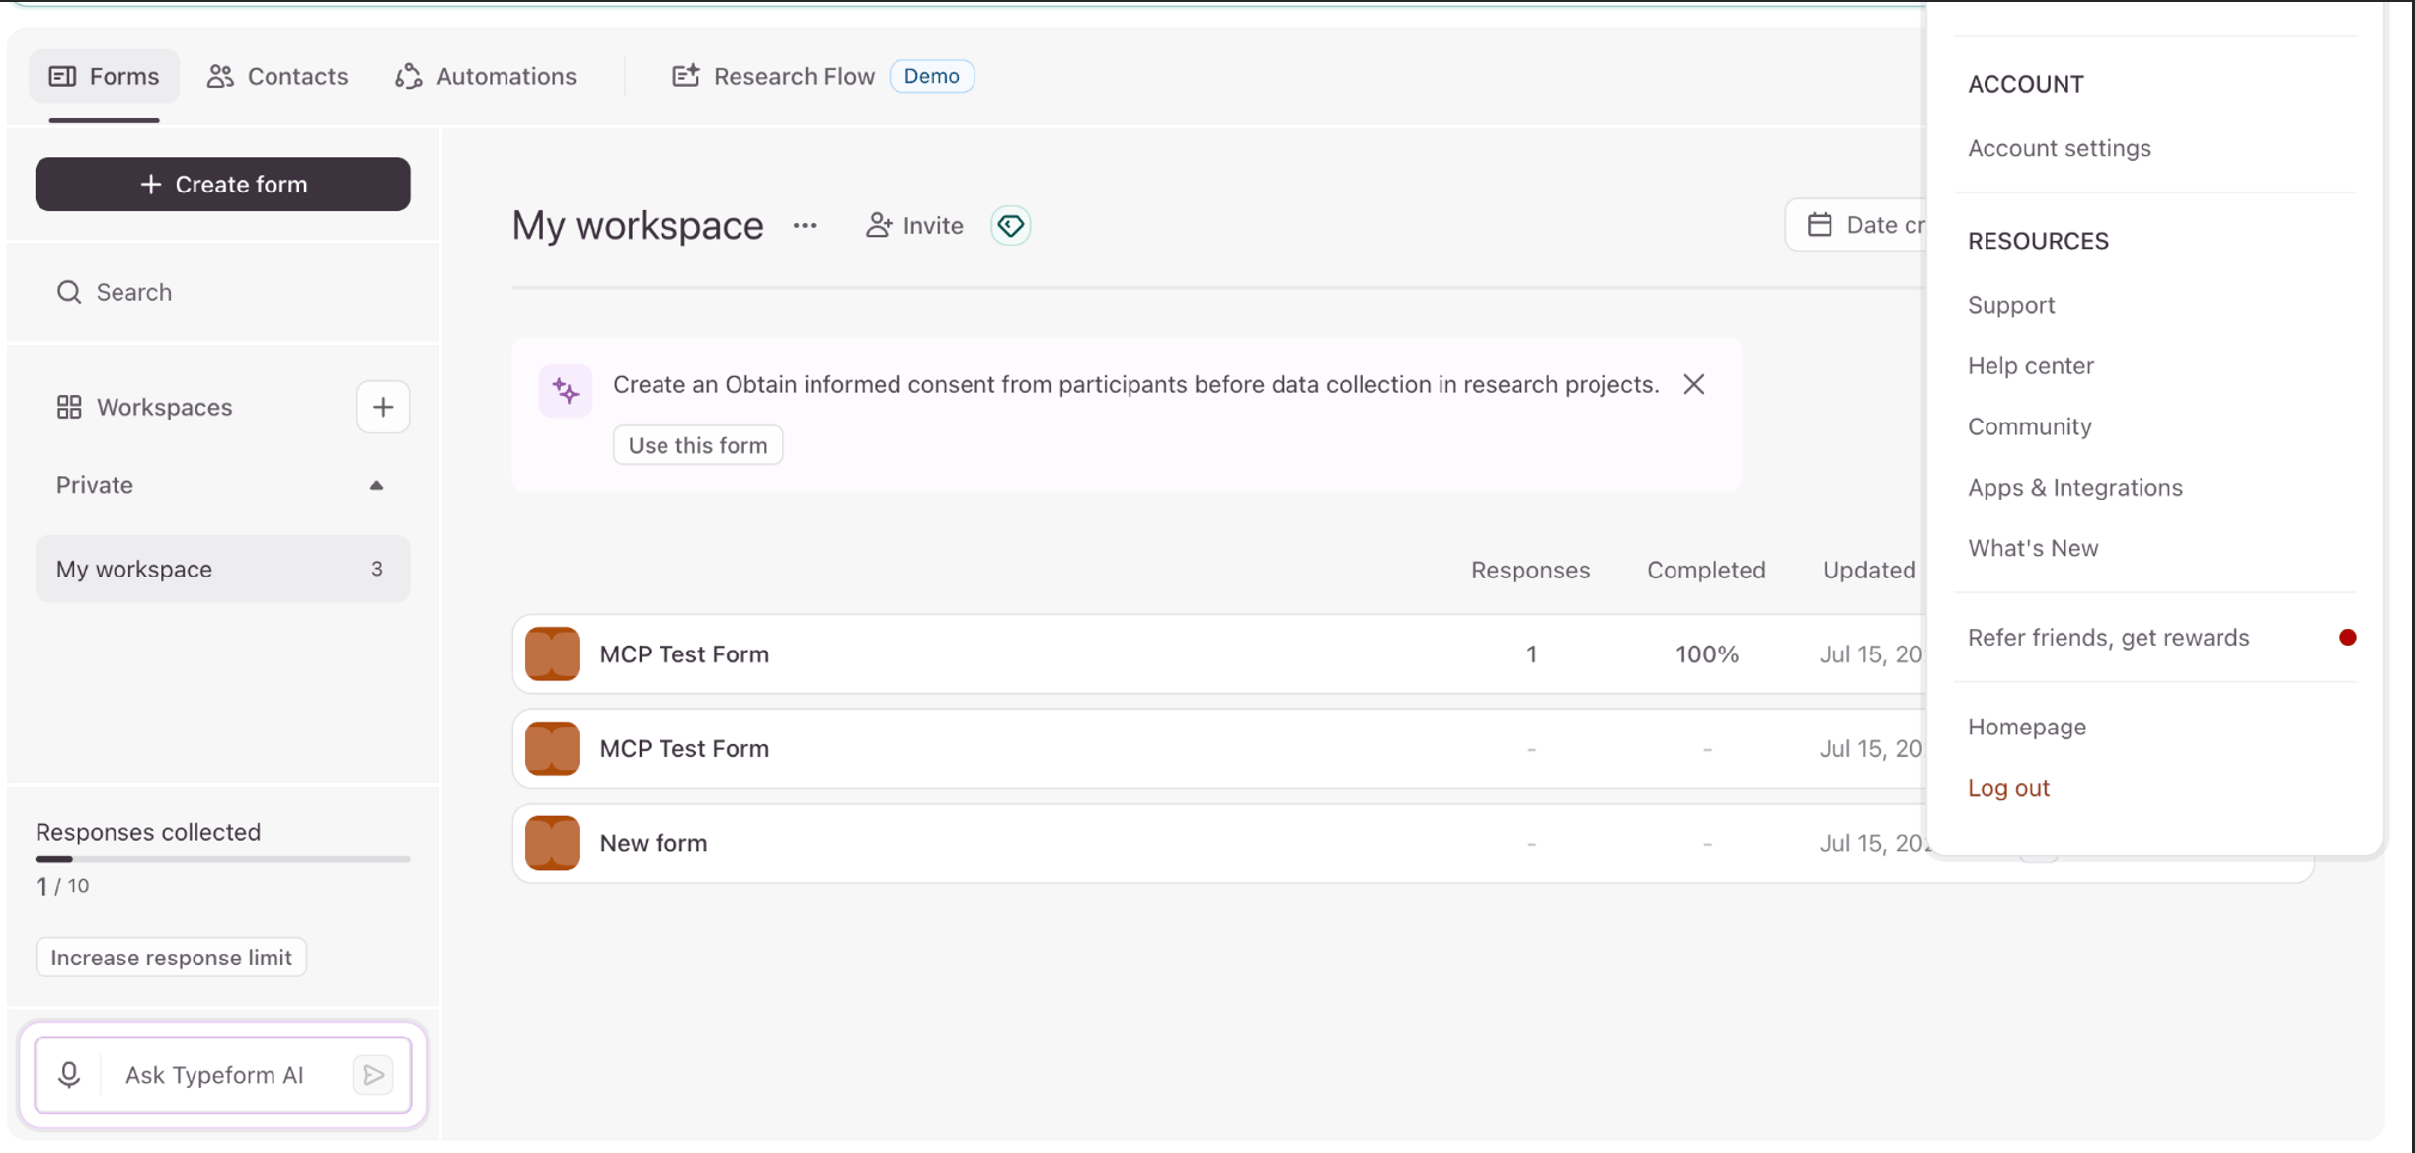Open Apps & Integrations menu item
This screenshot has width=2415, height=1153.
pyautogui.click(x=2074, y=488)
